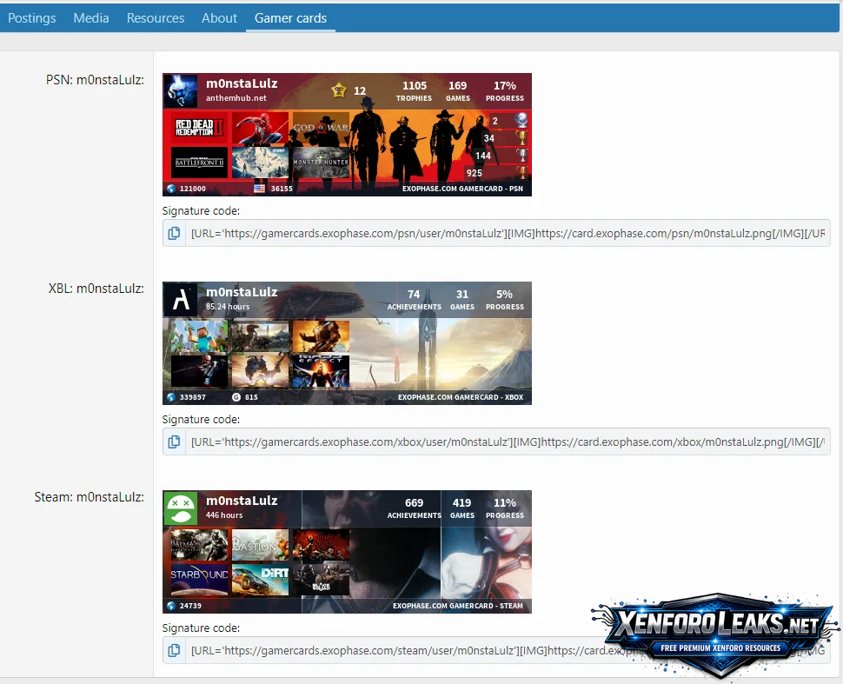Switch to the Media tab
This screenshot has height=684, width=843.
coord(91,17)
